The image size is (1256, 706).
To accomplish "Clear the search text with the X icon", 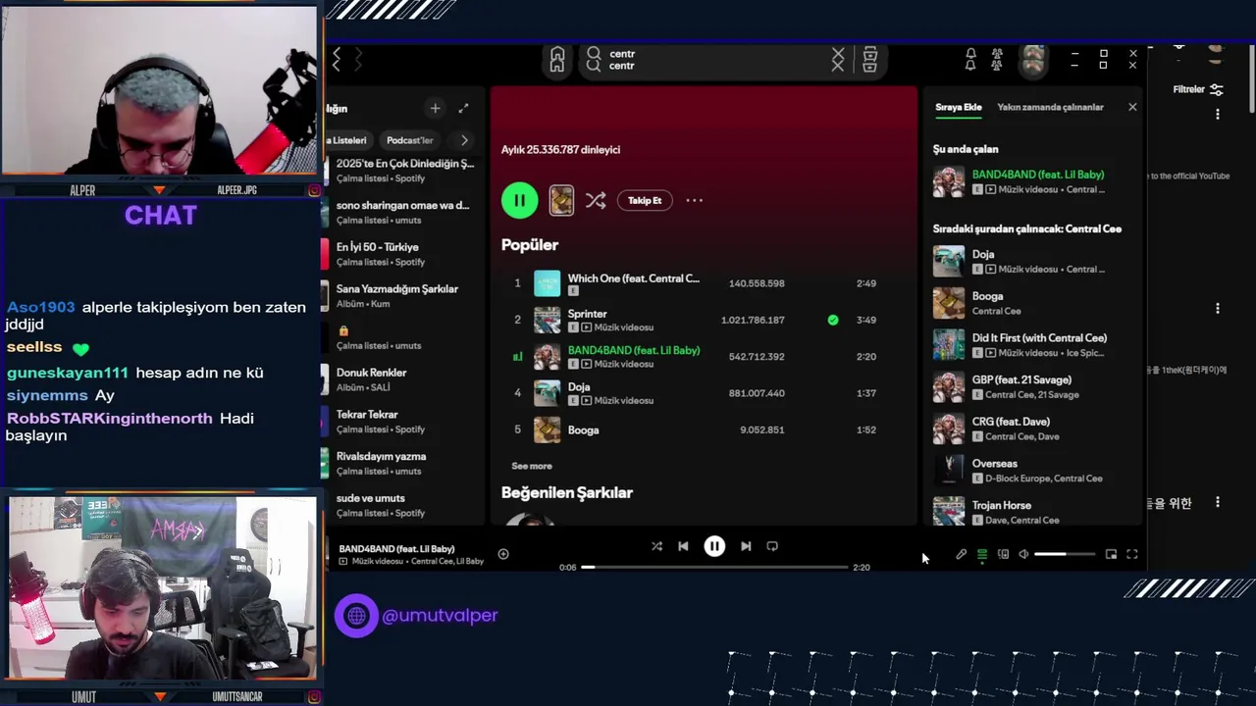I will point(838,60).
